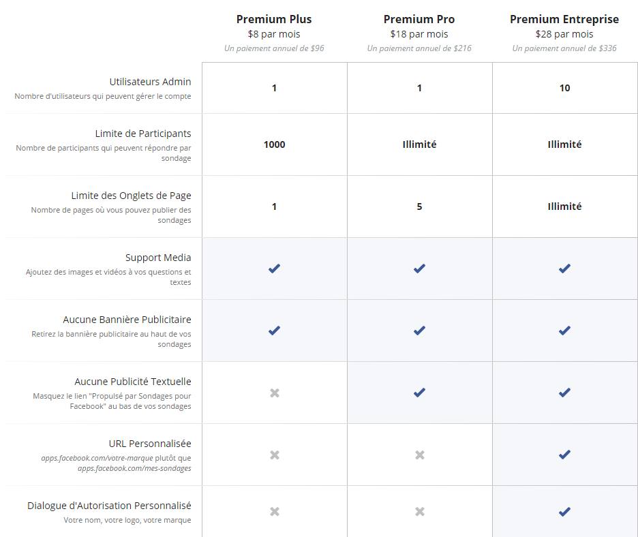The height and width of the screenshot is (537, 638).
Task: Click Aucune Bannière Publicitaire checkmark for Premium Entreprise
Action: [x=564, y=331]
